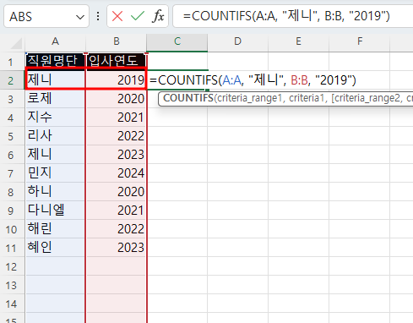Viewport: 413px width, 323px height.
Task: Confirm formula with the checkmark icon
Action: (x=138, y=16)
